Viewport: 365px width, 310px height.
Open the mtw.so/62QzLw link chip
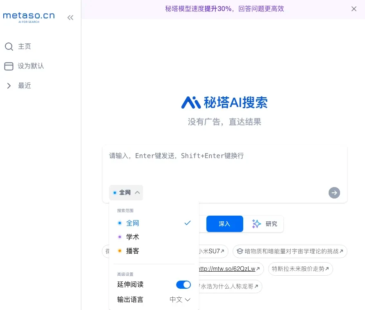pyautogui.click(x=231, y=269)
